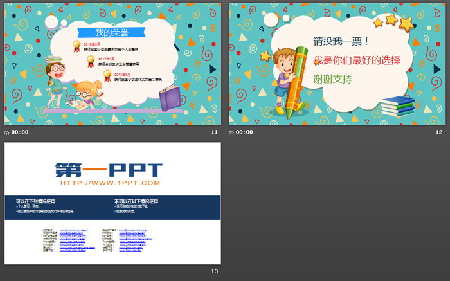
Task: Click the red 我是你们最好的选择 text
Action: click(x=357, y=60)
